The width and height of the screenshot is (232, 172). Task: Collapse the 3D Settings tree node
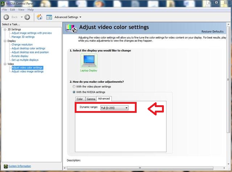[x=5, y=29]
